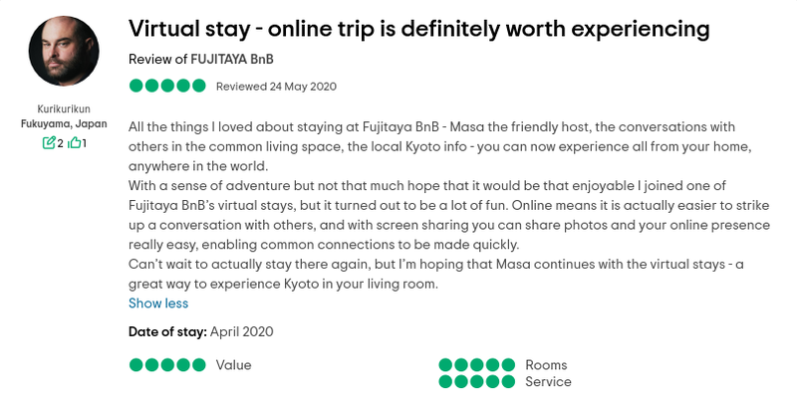The image size is (797, 399).
Task: Open the FUJITAYA BnB property link
Action: tap(232, 60)
